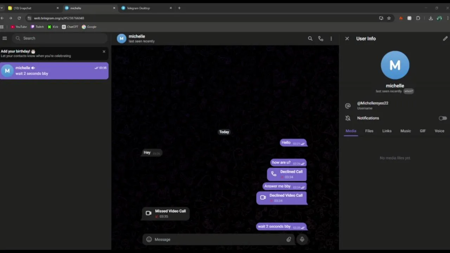Open the michelle chat in sidebar

coord(54,71)
